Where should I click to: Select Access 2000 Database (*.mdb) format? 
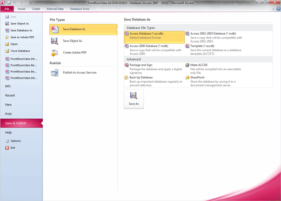pos(154,50)
